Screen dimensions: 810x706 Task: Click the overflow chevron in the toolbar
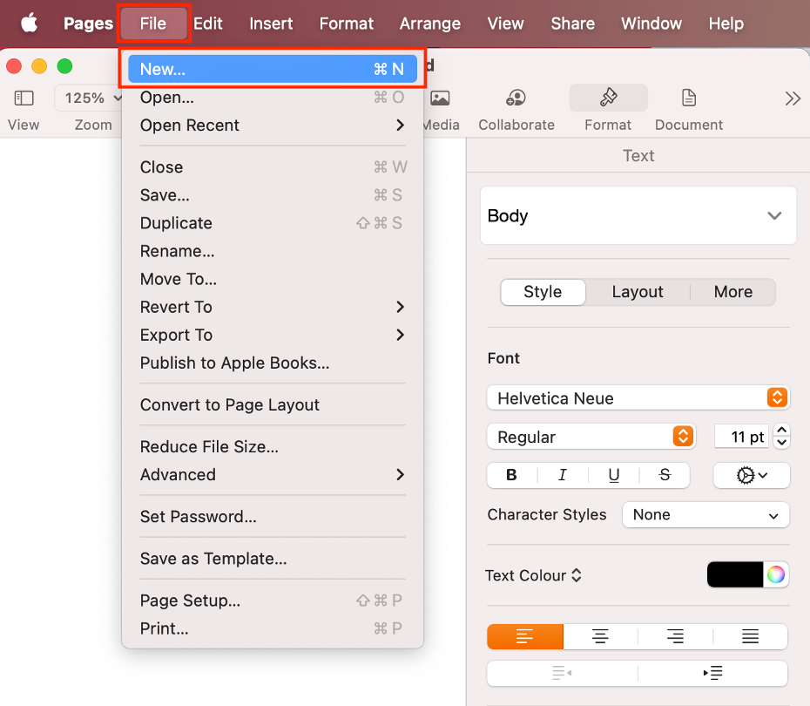coord(792,98)
